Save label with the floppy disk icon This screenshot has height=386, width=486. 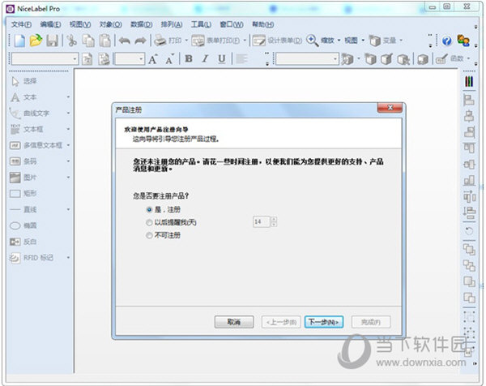coord(52,41)
